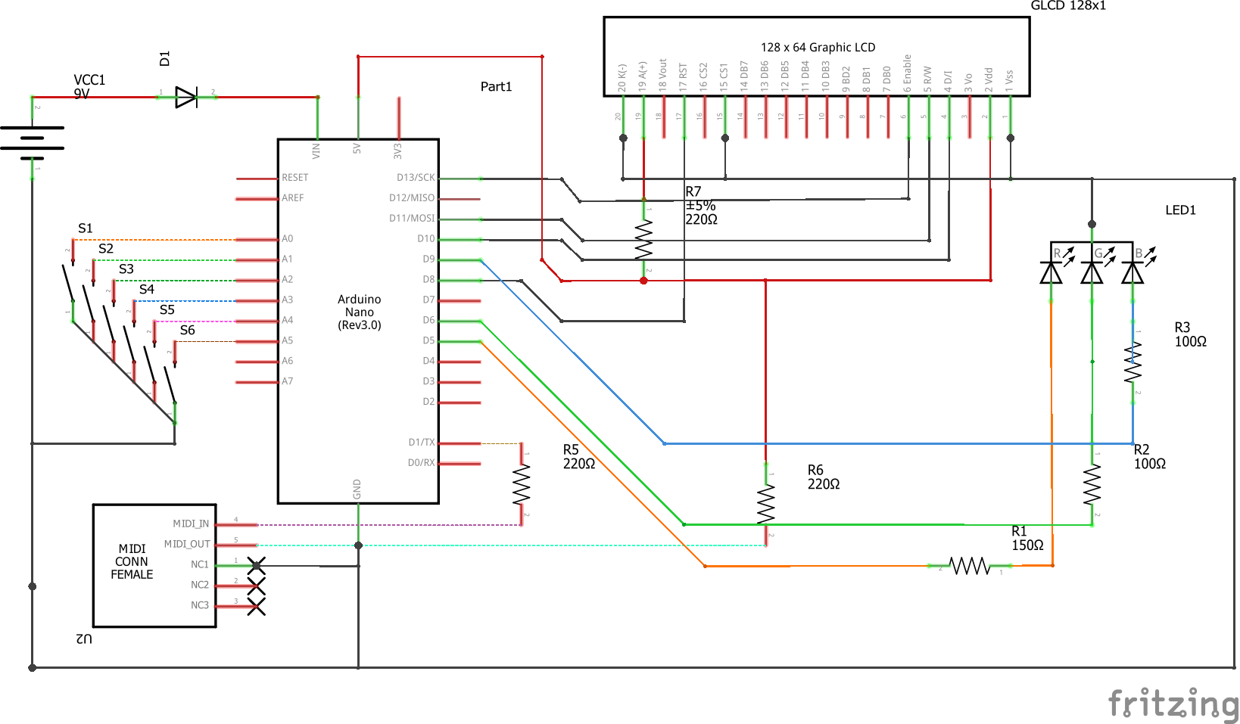Viewport: 1240px width, 724px height.
Task: Click the GLCD 128x1 part label
Action: pyautogui.click(x=1068, y=6)
